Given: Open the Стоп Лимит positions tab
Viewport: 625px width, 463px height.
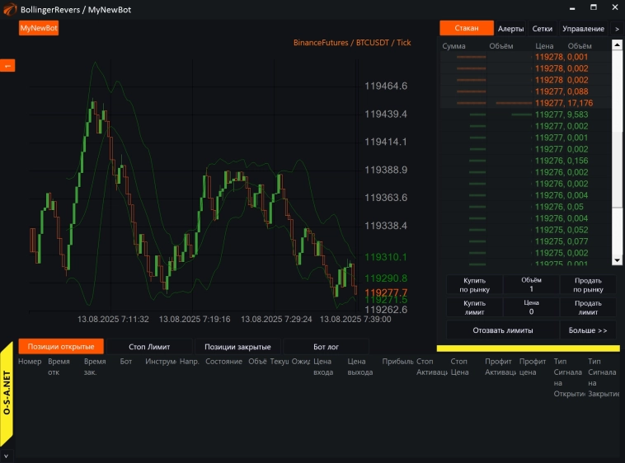Looking at the screenshot, I should [149, 347].
